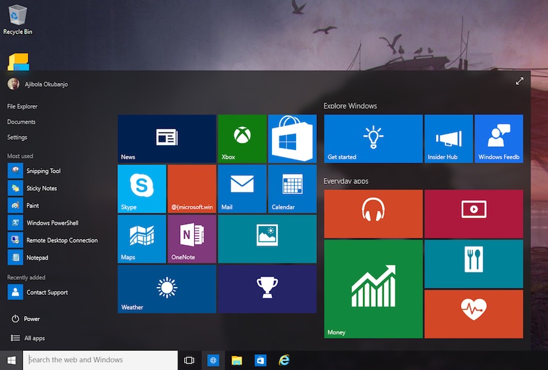The width and height of the screenshot is (548, 370).
Task: Launch the Weather tile
Action: (x=167, y=289)
